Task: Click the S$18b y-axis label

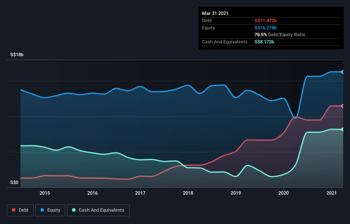Action: click(x=17, y=55)
